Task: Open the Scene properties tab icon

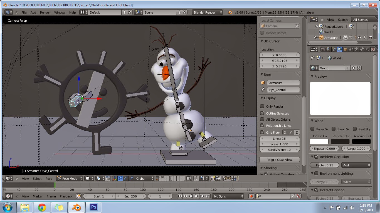Action: tap(334, 50)
